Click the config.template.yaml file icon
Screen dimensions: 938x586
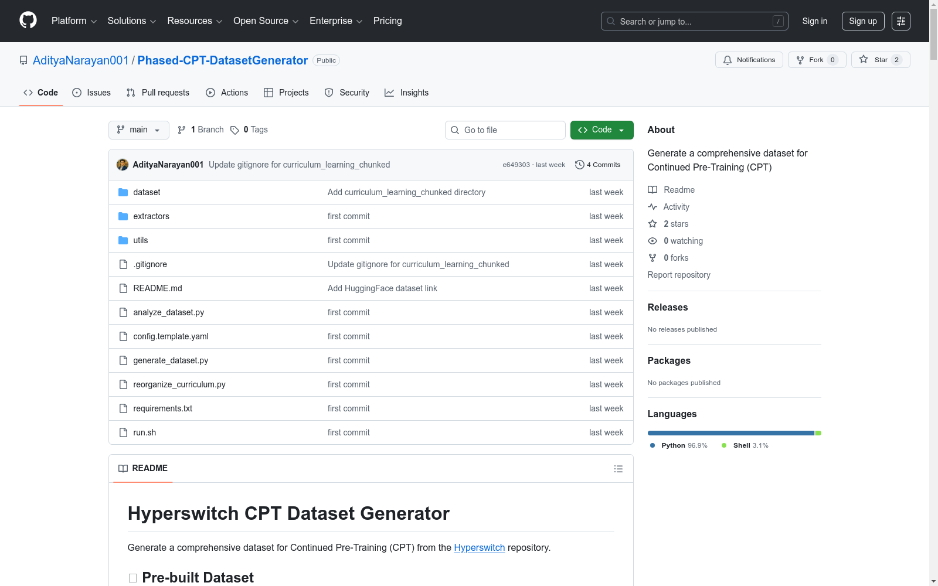click(x=123, y=336)
